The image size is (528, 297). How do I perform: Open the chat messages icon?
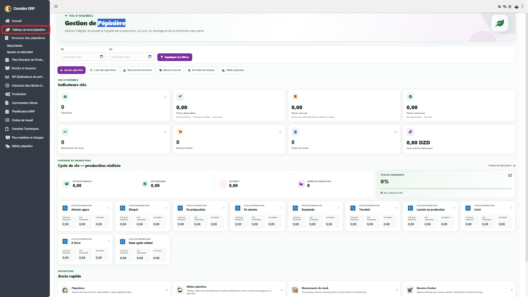tap(505, 7)
